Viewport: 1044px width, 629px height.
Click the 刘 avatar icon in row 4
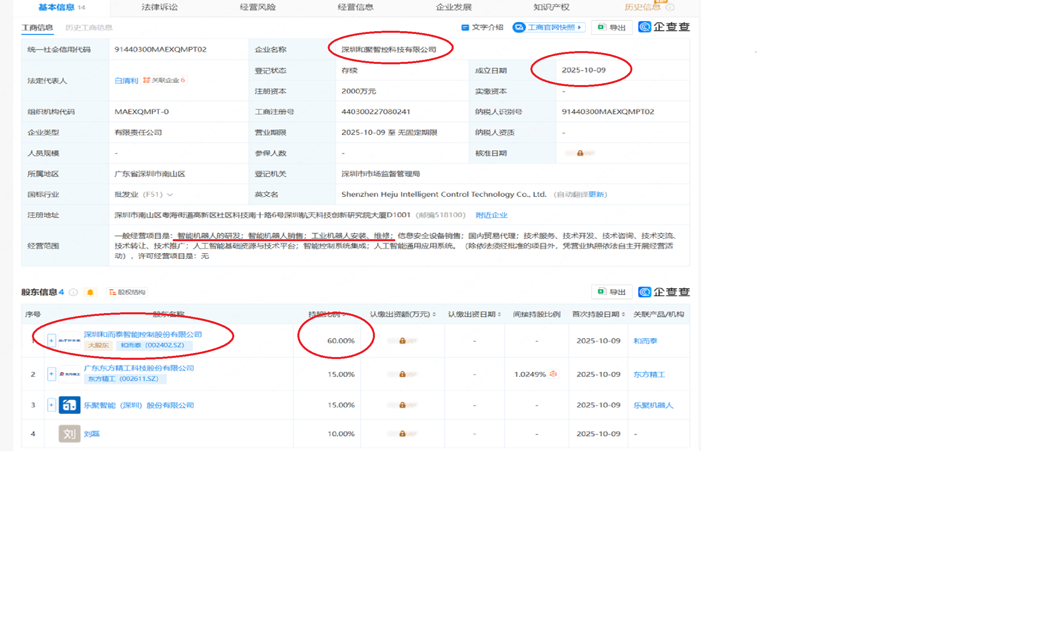70,433
